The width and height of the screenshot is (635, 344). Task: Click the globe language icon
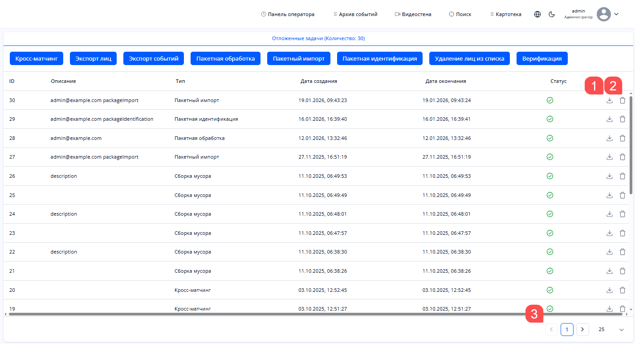[x=537, y=14]
